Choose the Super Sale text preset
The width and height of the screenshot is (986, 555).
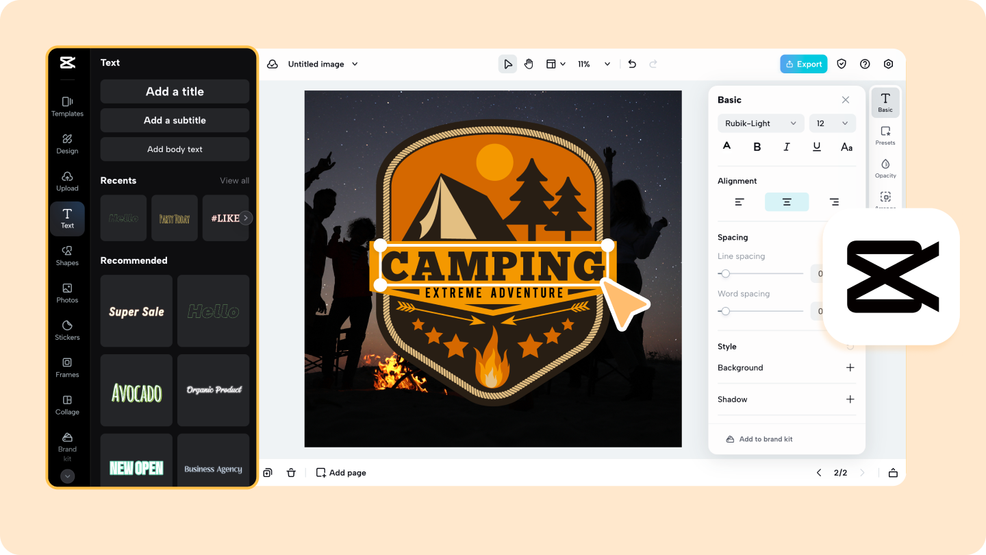[136, 311]
